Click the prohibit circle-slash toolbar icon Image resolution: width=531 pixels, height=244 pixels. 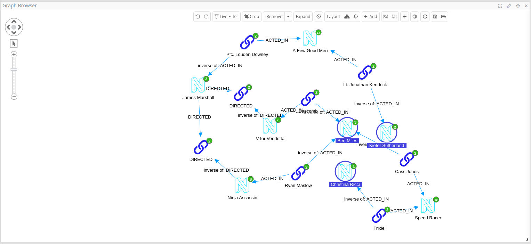click(319, 17)
